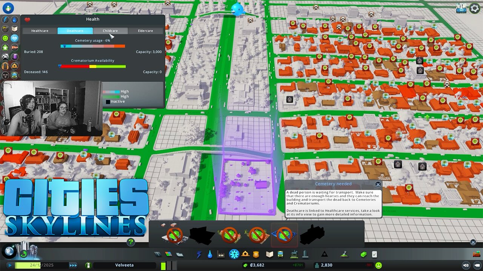Open the highlighted Healthcare build menu

point(234,254)
